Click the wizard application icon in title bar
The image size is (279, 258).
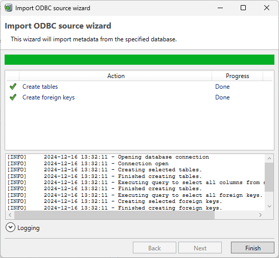[8, 8]
